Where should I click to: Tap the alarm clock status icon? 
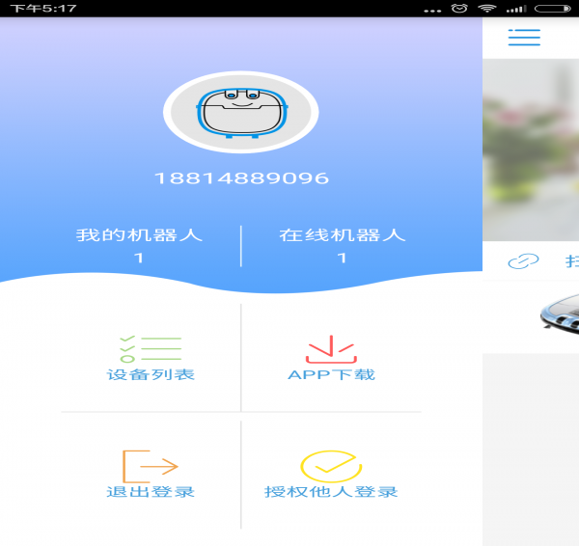(458, 8)
